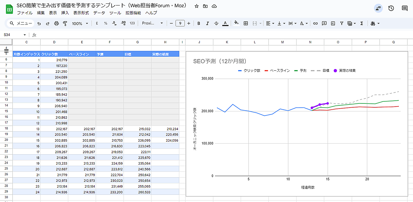This screenshot has width=413, height=202.
Task: Toggle strikethrough formatting
Action: (x=216, y=23)
